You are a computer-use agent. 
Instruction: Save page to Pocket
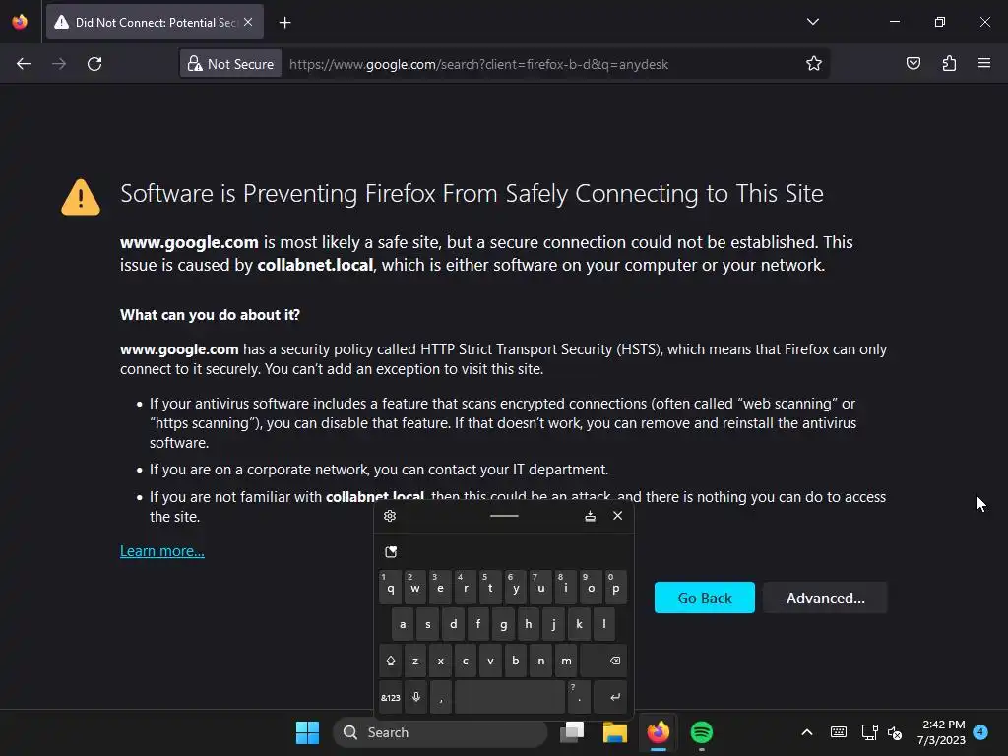(913, 64)
